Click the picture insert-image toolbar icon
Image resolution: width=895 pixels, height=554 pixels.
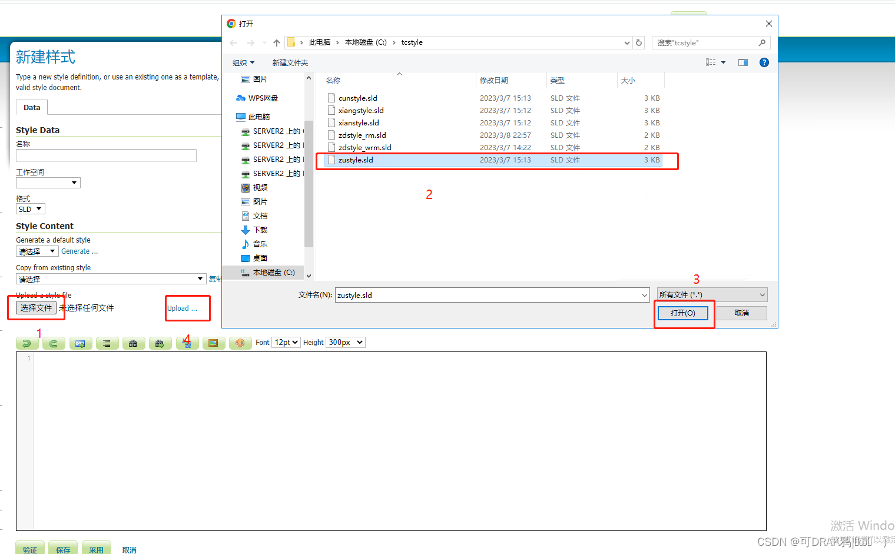[x=213, y=343]
